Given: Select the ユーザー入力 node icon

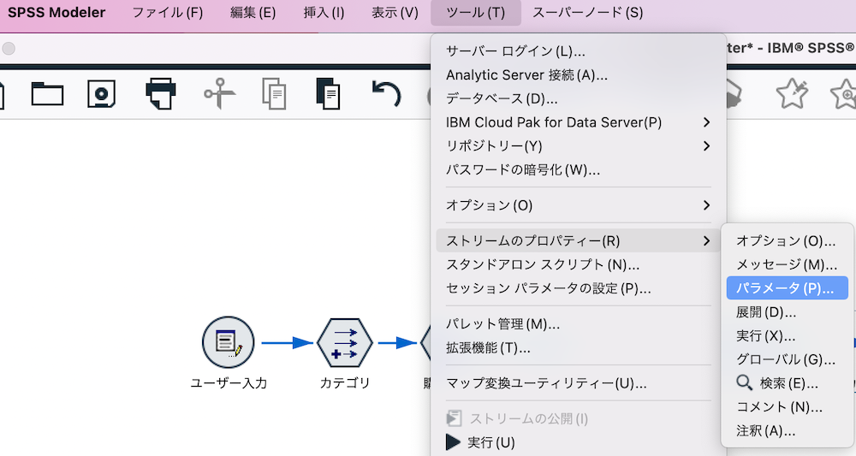Looking at the screenshot, I should [x=229, y=342].
